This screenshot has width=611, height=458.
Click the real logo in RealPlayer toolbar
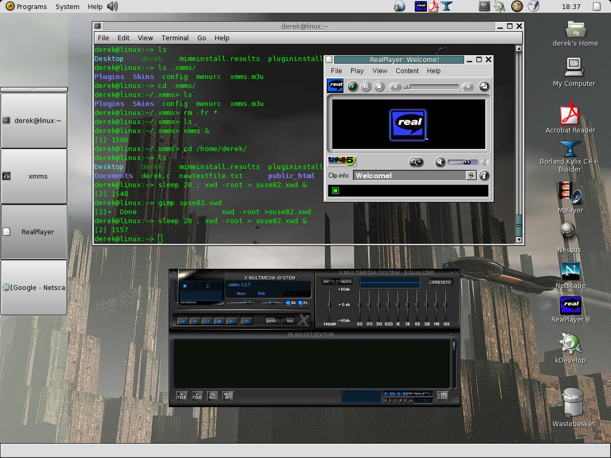[x=335, y=86]
